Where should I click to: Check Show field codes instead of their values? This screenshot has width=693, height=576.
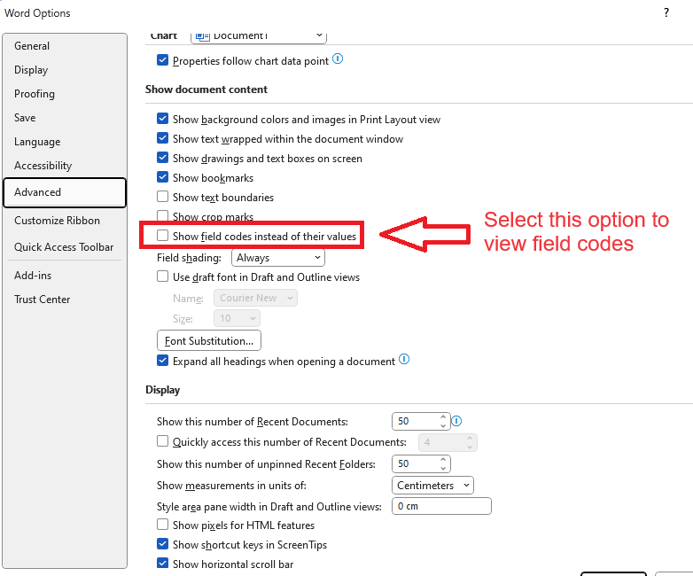tap(163, 236)
